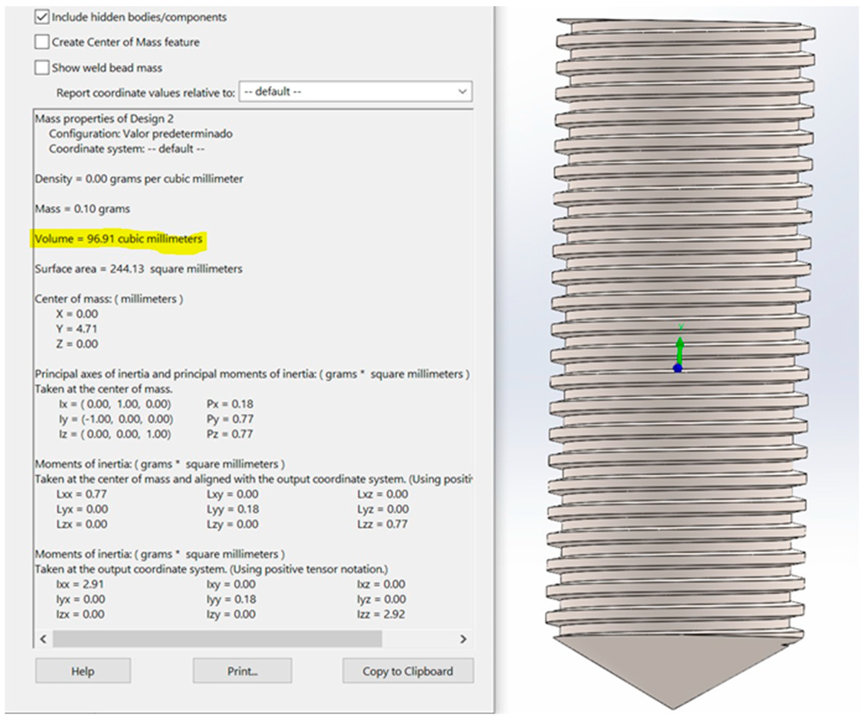Image resolution: width=865 pixels, height=721 pixels.
Task: Click Copy to Clipboard button
Action: point(407,671)
